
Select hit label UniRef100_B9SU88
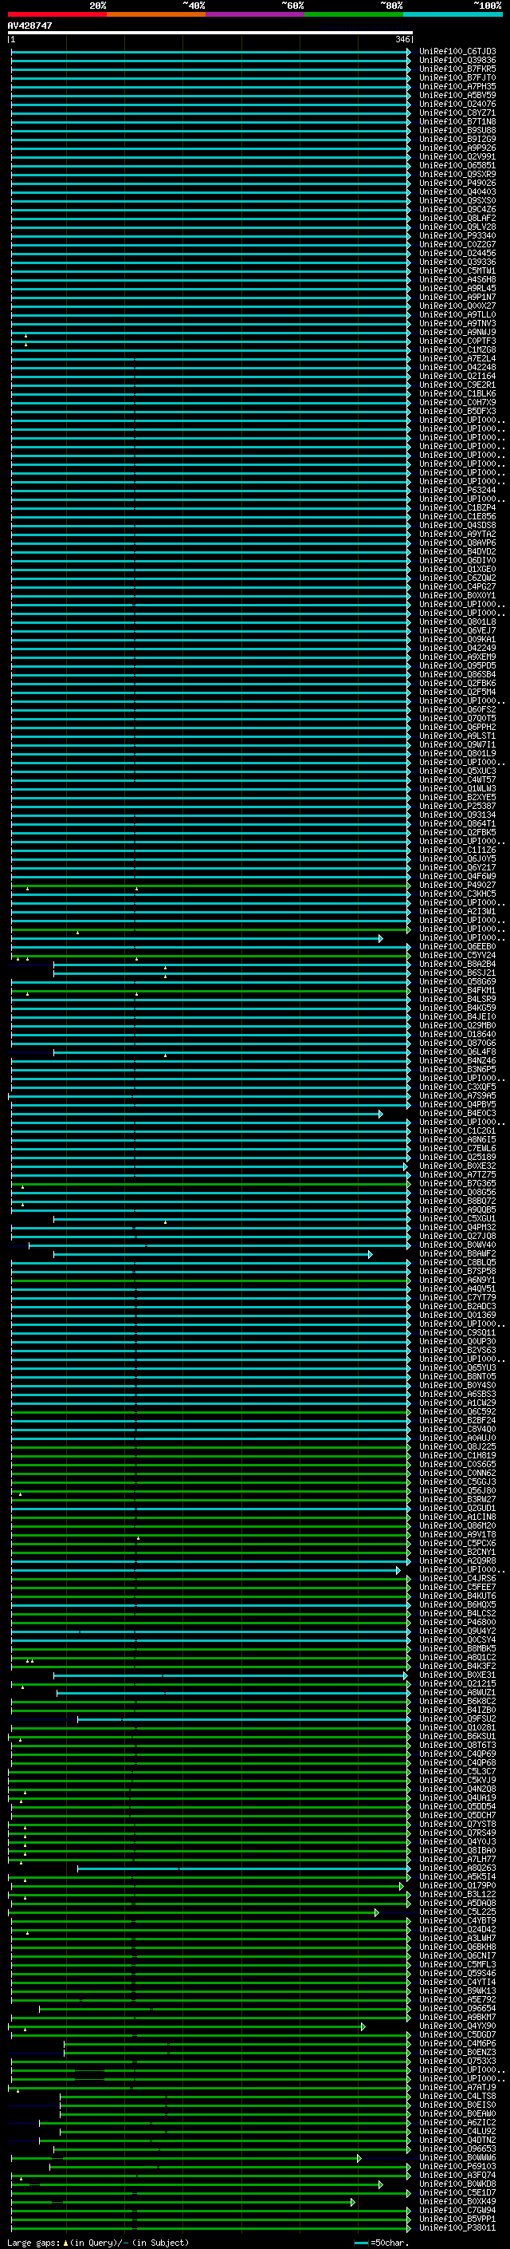coord(457,130)
